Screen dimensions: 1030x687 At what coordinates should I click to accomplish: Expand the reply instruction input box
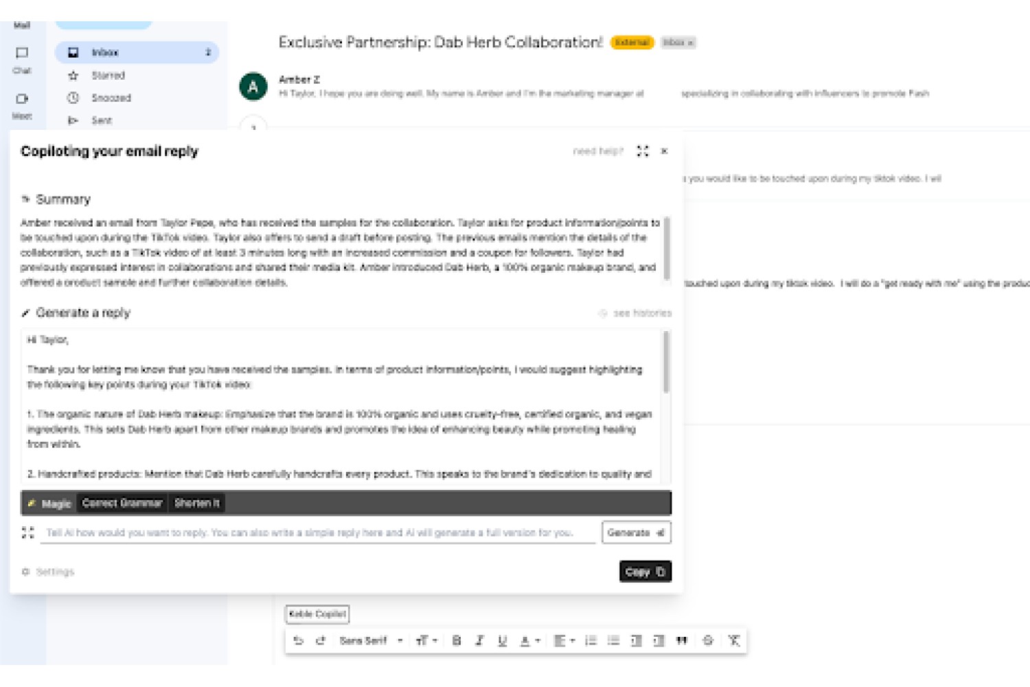click(28, 532)
